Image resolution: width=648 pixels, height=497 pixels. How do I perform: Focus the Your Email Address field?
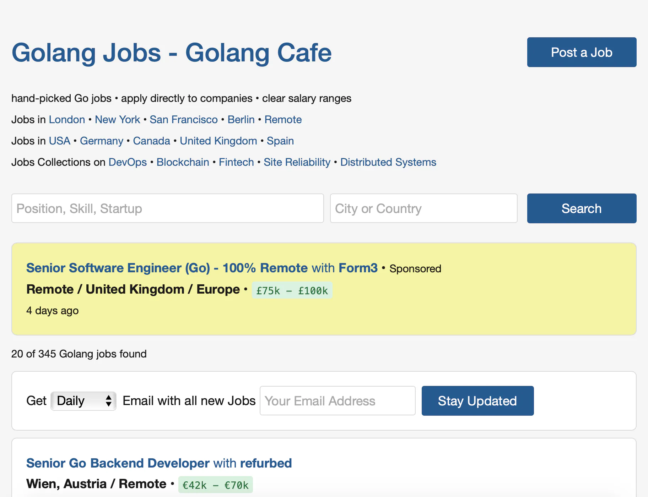pyautogui.click(x=337, y=401)
